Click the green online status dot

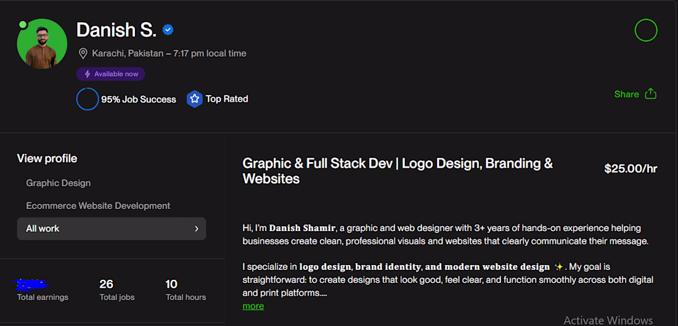[23, 25]
